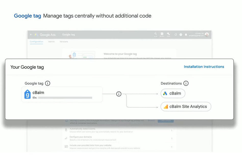Click the user-provided data card icon

(x=66, y=147)
